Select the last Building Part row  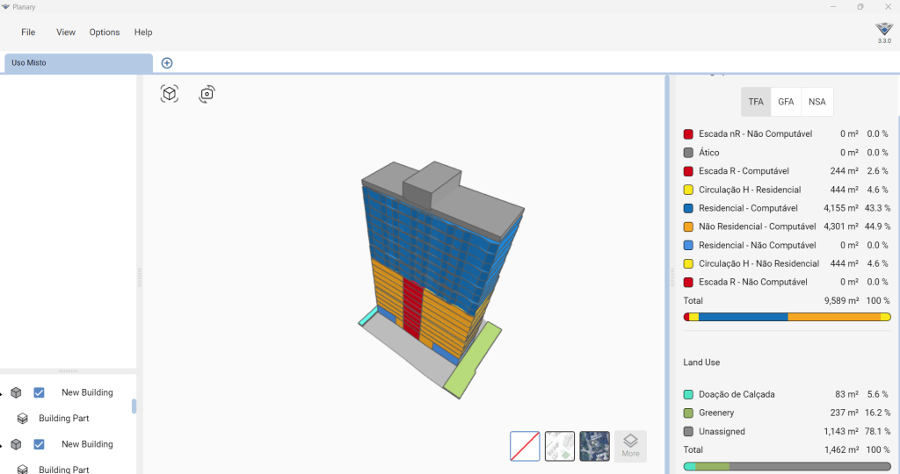pyautogui.click(x=63, y=470)
